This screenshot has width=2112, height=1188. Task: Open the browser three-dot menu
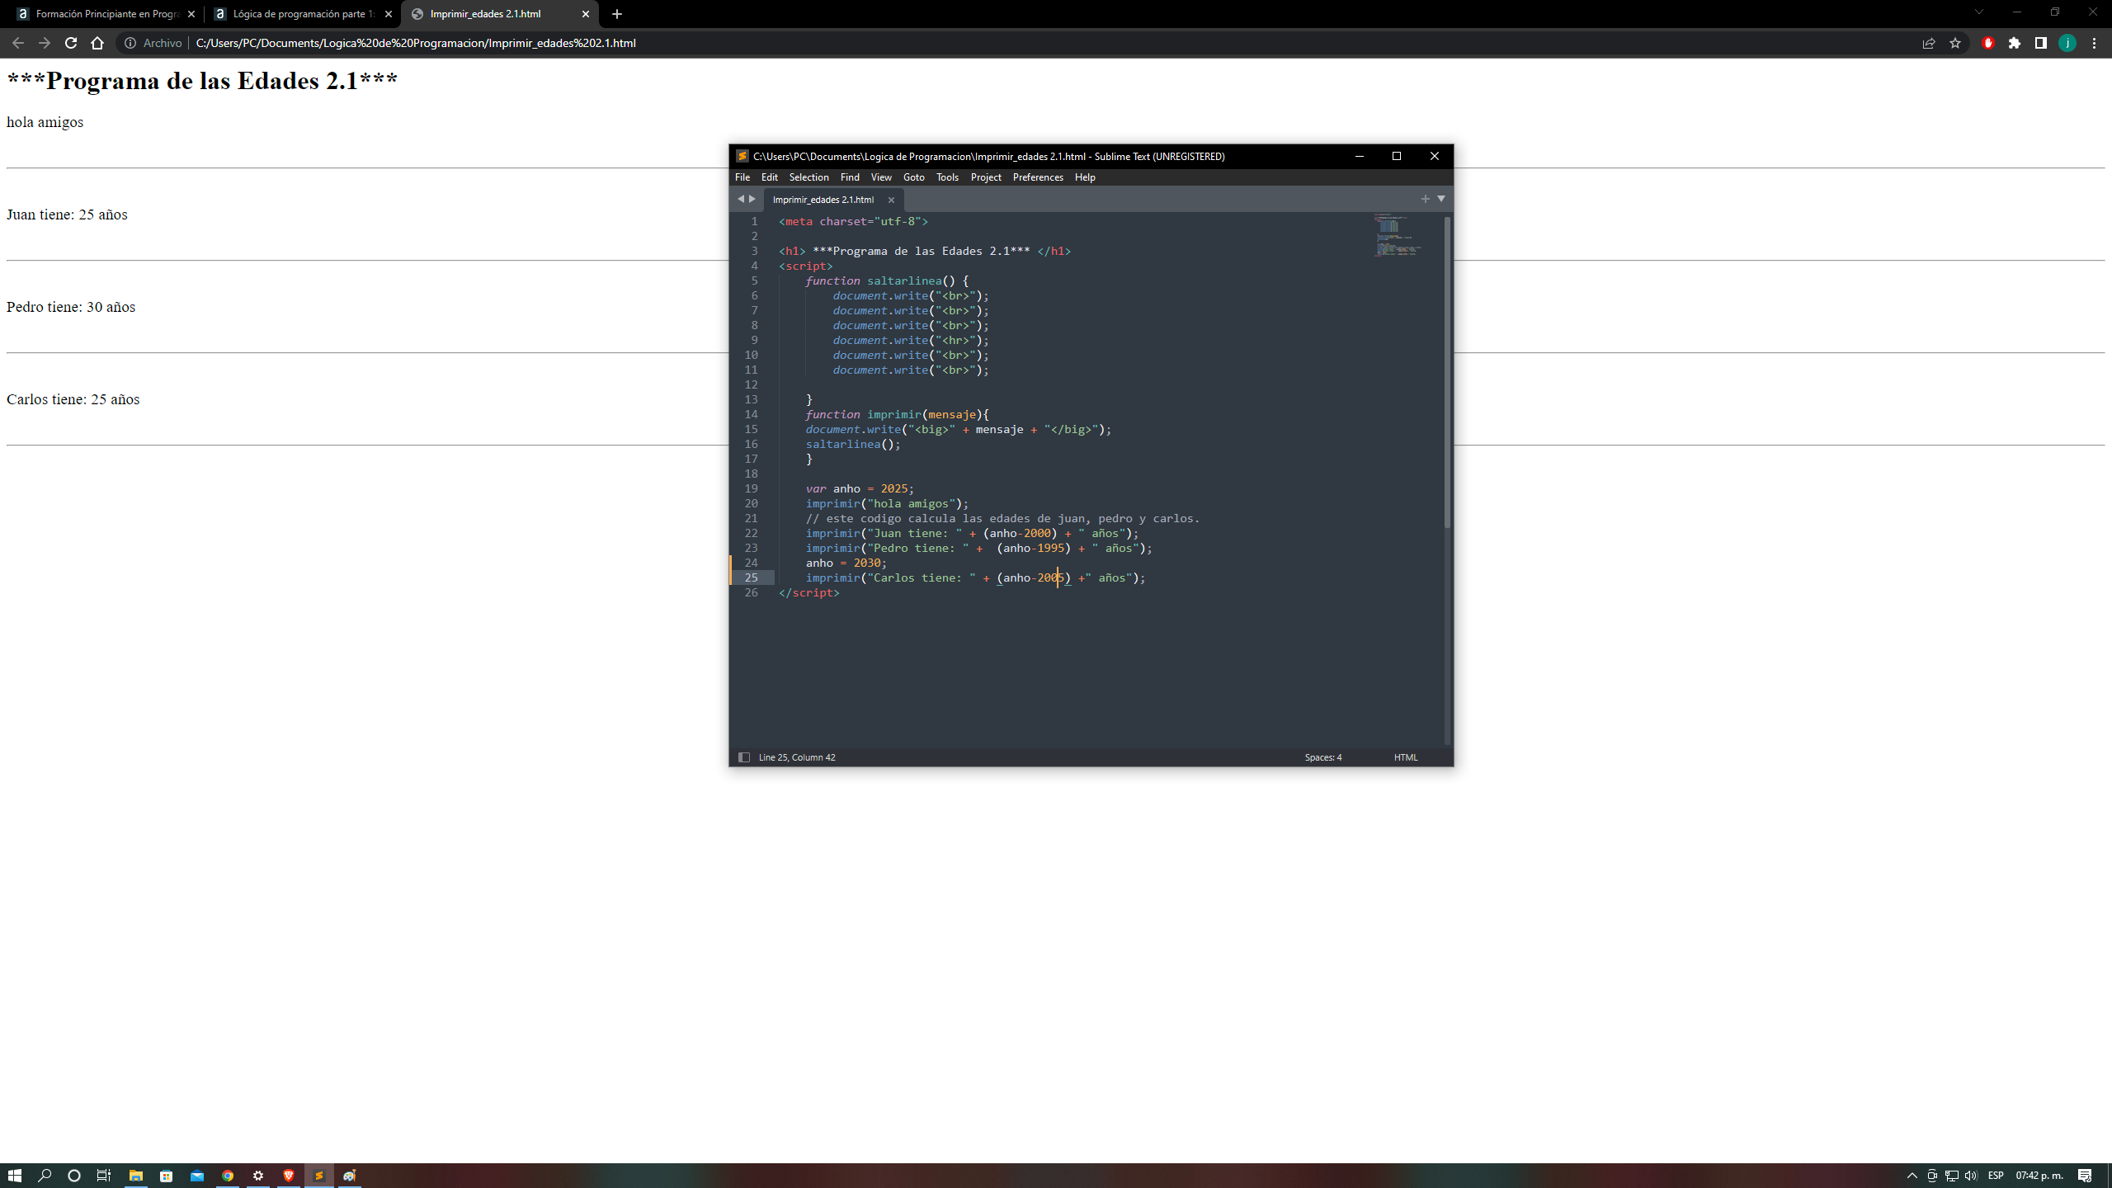pos(2094,43)
